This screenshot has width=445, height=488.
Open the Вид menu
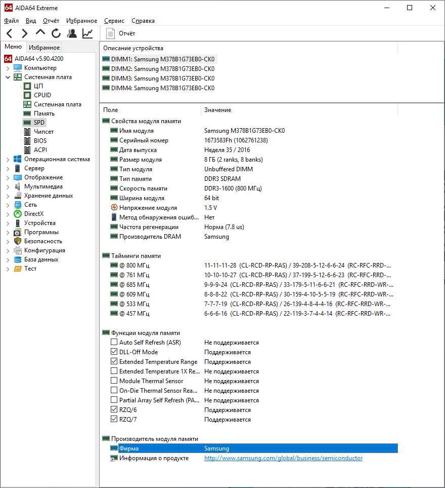pos(31,21)
